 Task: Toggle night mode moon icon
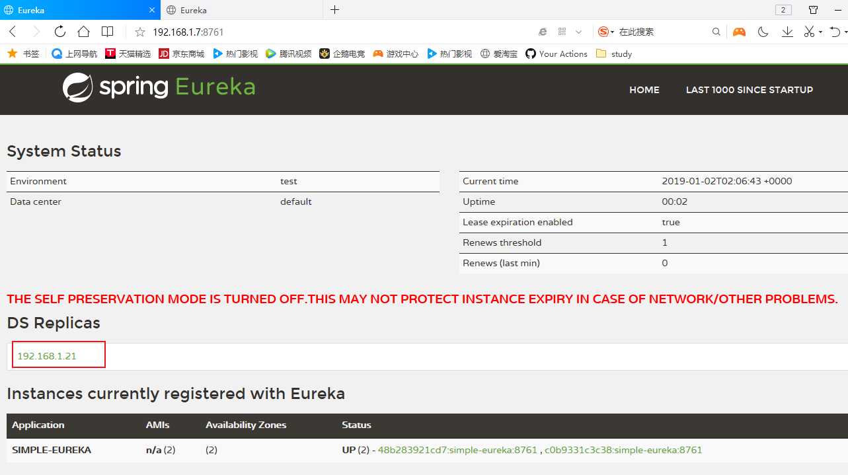point(763,32)
